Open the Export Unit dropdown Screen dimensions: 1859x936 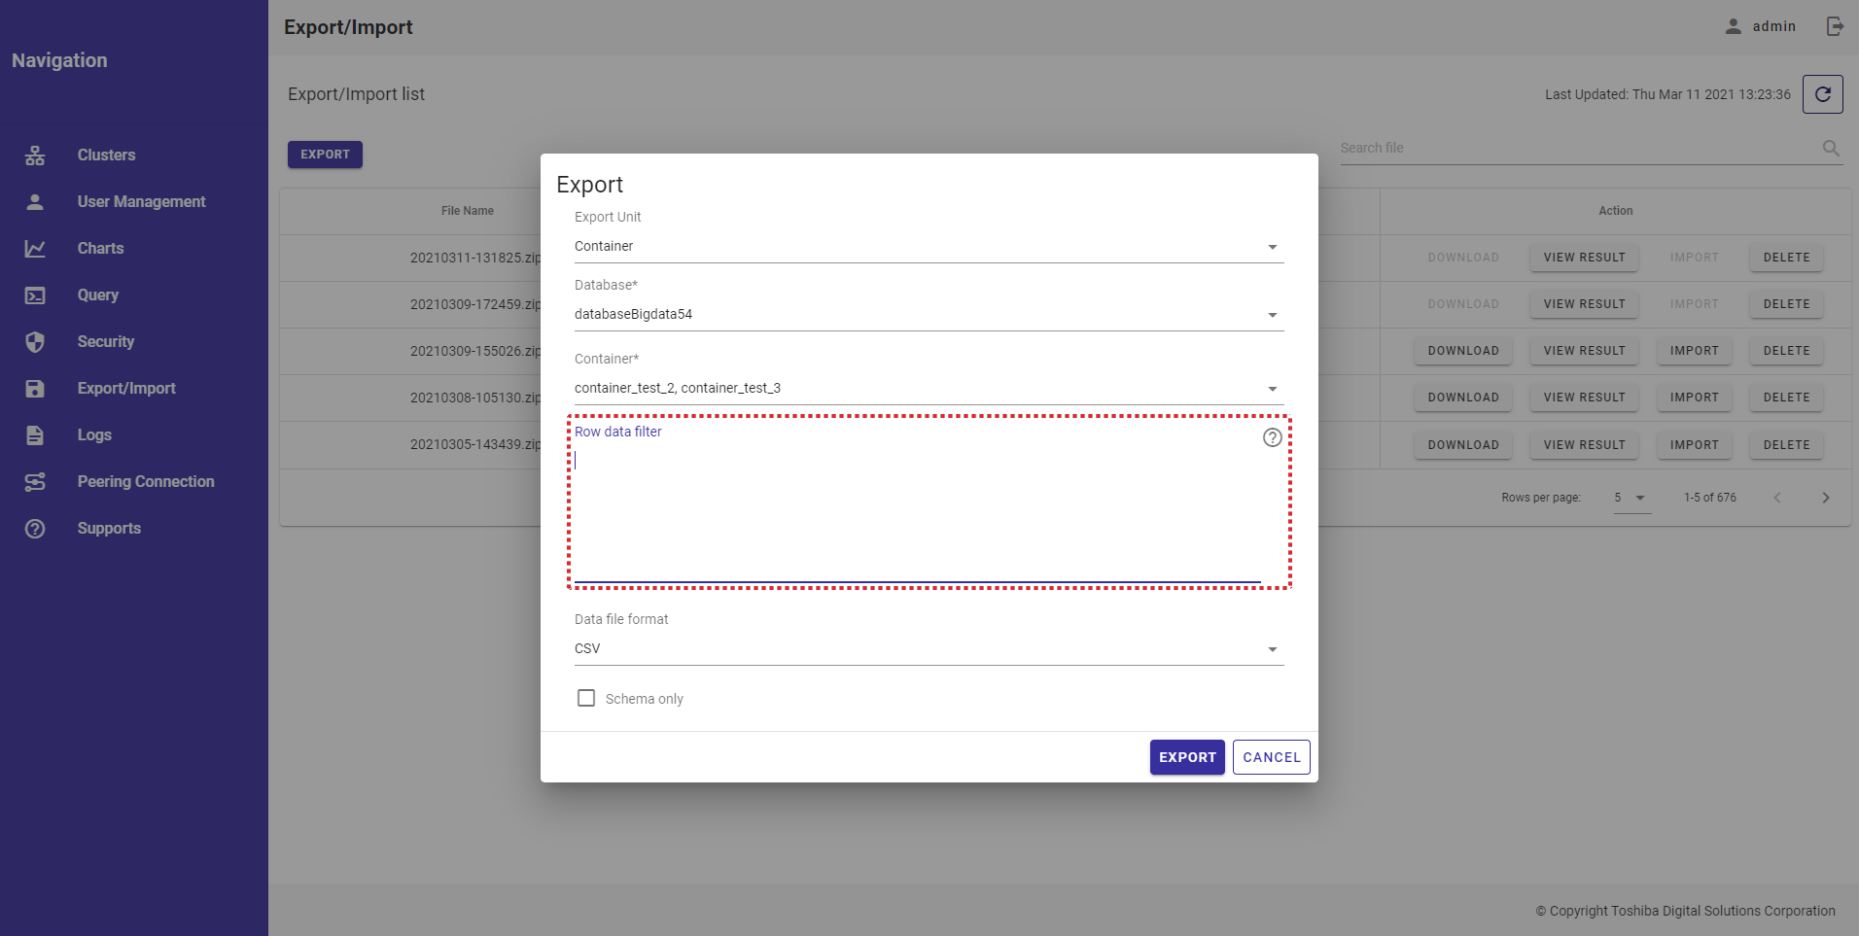click(x=929, y=247)
